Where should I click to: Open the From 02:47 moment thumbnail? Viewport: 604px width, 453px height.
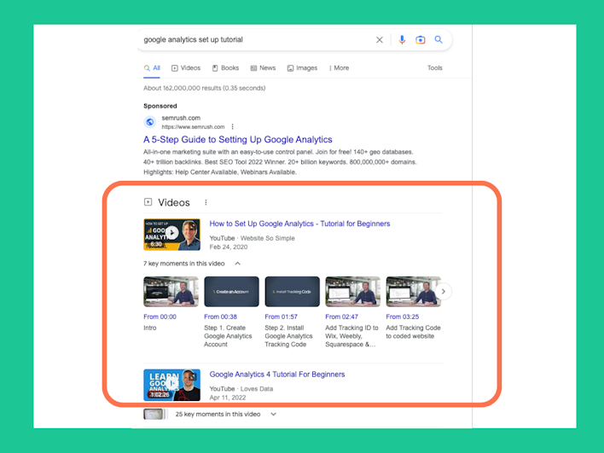pos(353,292)
